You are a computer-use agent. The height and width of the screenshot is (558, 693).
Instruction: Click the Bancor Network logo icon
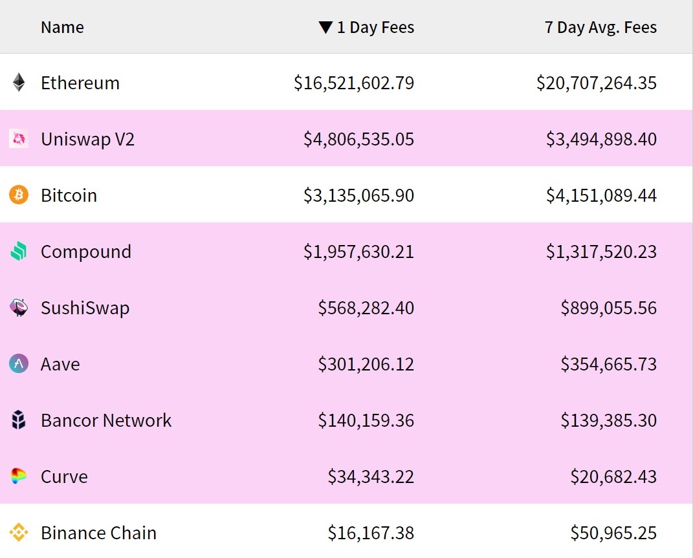tap(19, 420)
